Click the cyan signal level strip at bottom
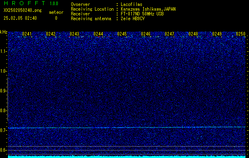Image resolution: width=249 pixels, height=158 pixels. click(127, 157)
